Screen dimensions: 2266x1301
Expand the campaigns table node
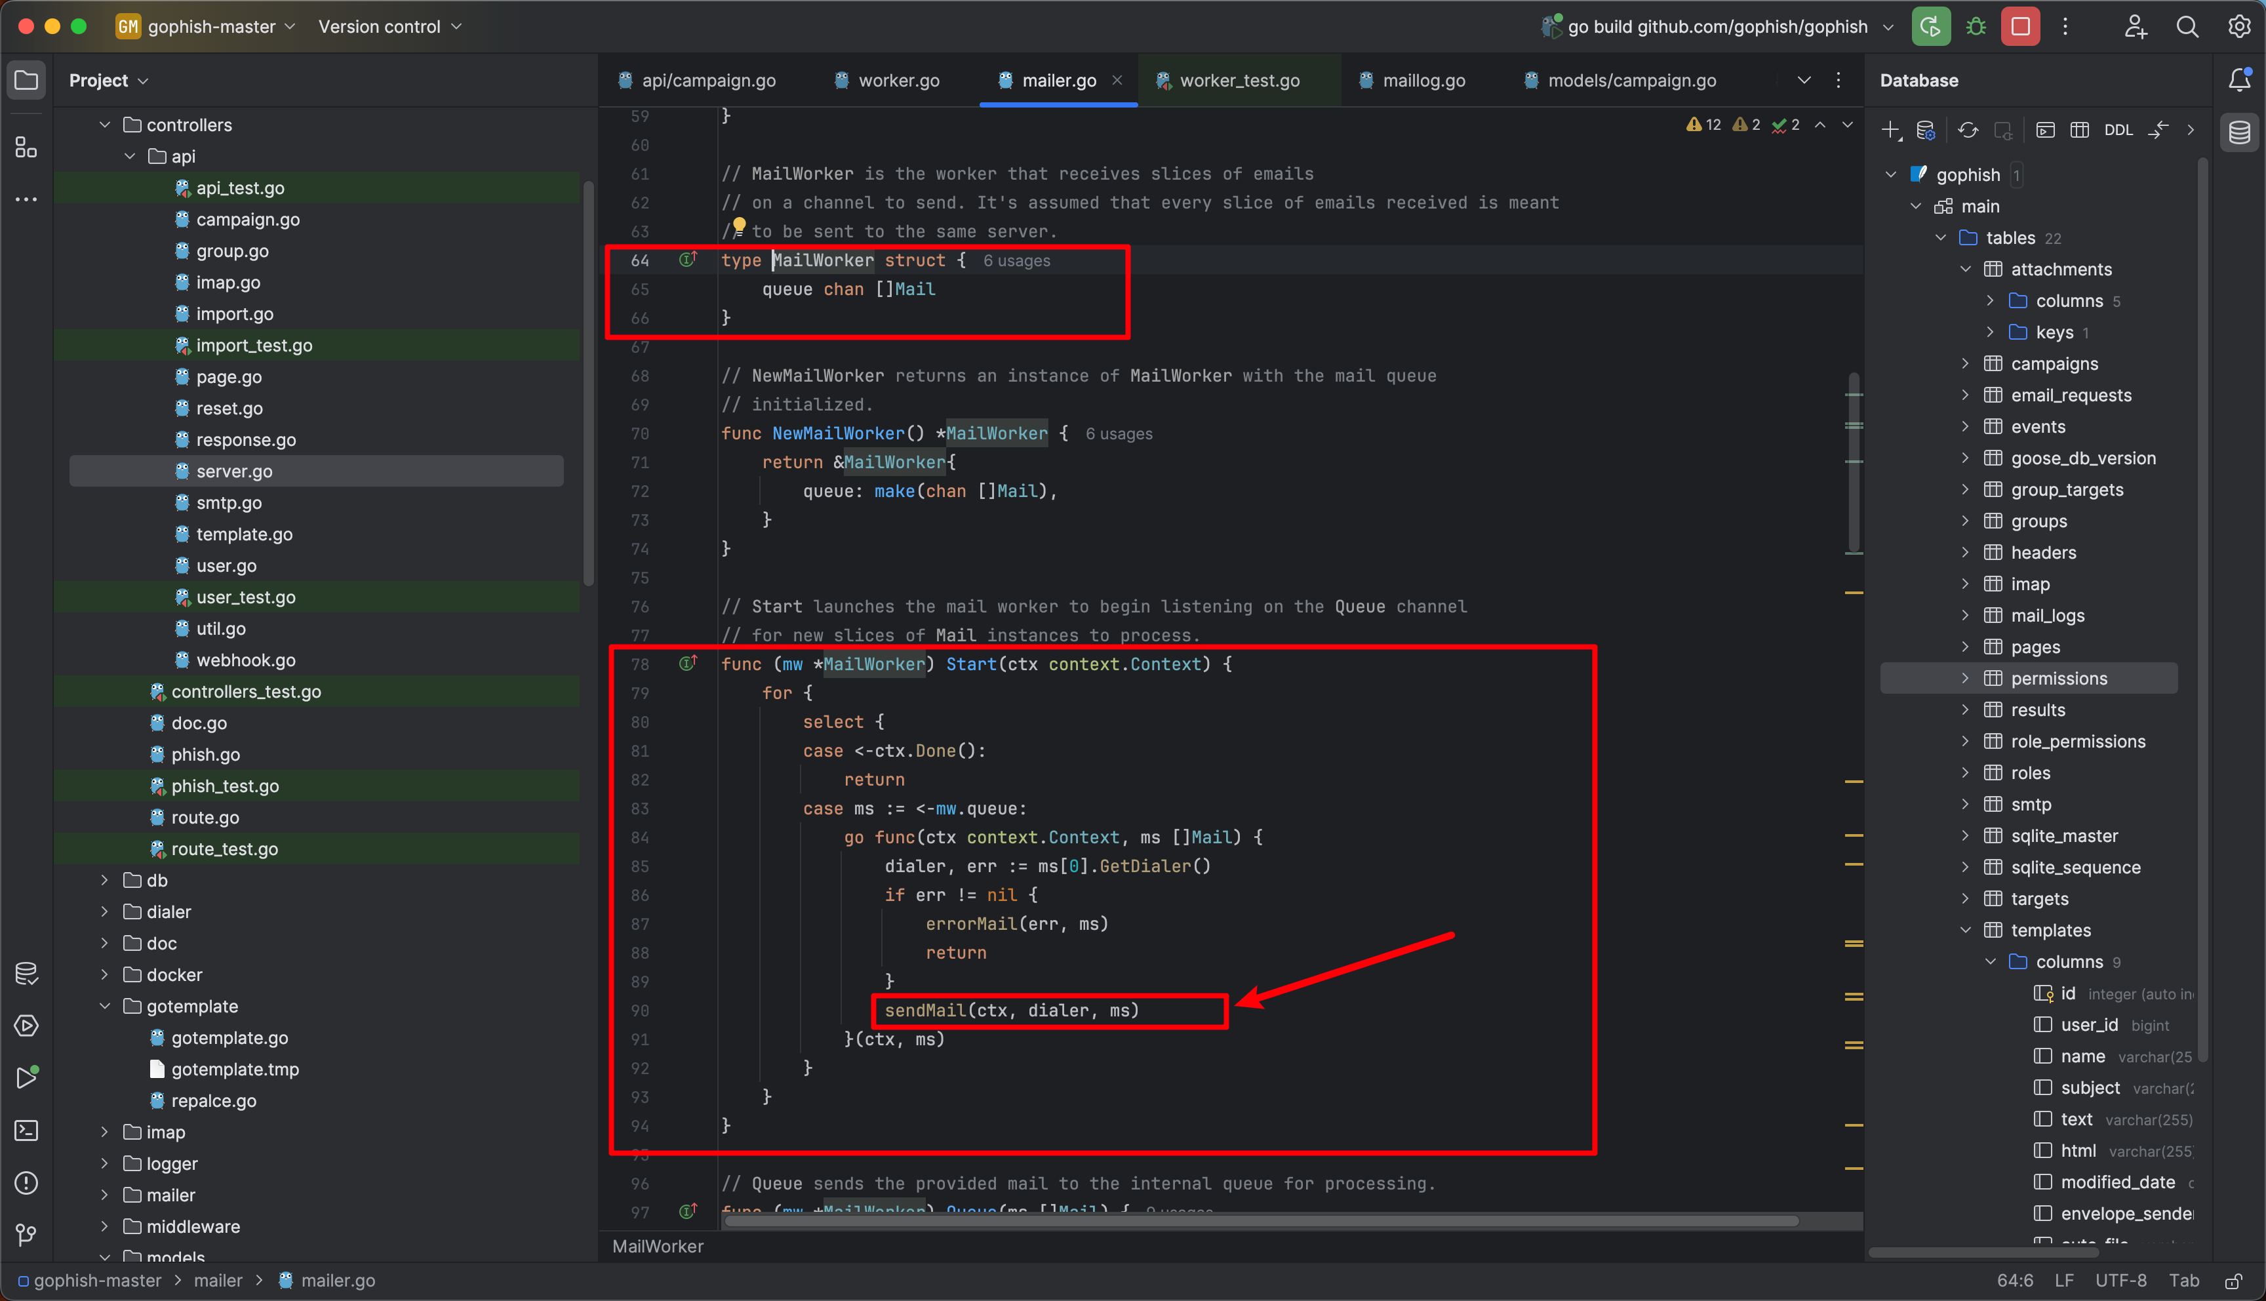tap(1965, 364)
